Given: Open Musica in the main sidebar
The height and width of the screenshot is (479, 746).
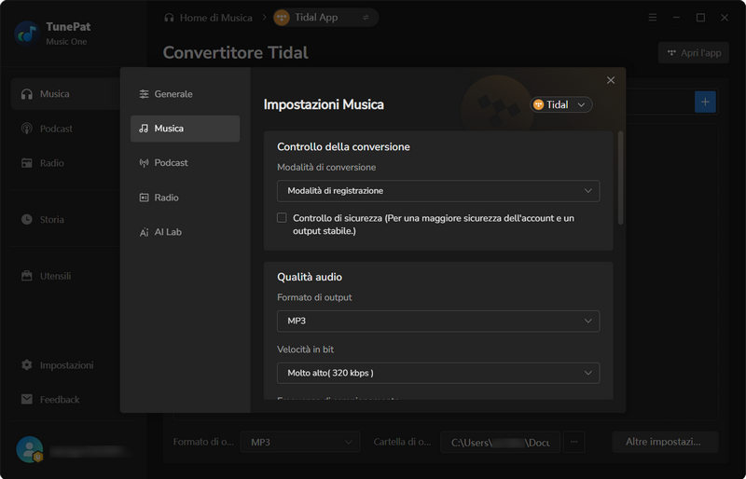Looking at the screenshot, I should [64, 94].
